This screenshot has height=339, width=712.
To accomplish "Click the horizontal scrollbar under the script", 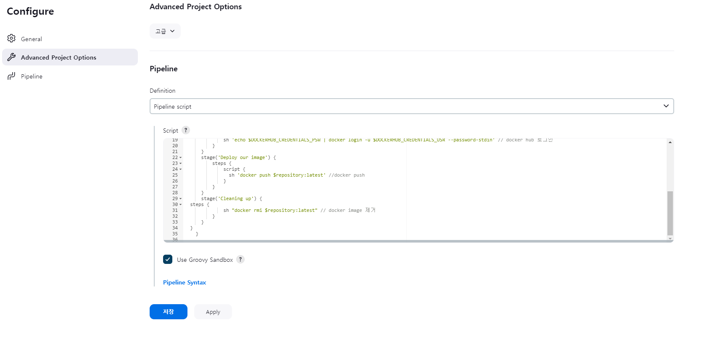I will 418,241.
